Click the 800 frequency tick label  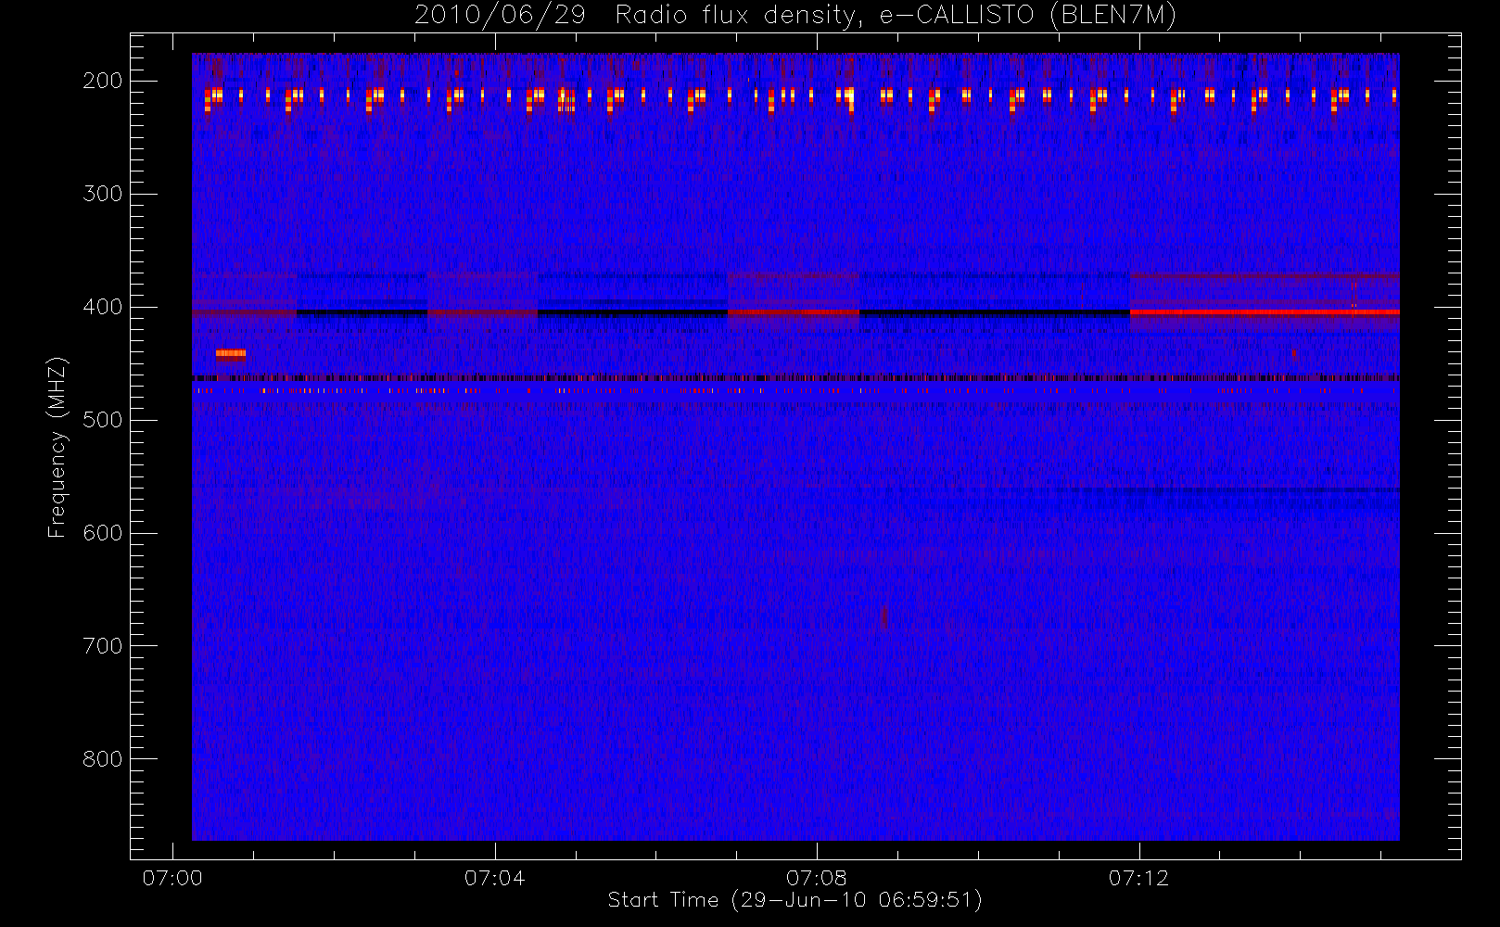click(103, 759)
